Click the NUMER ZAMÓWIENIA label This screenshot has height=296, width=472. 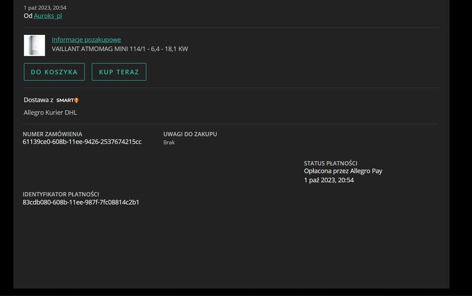pyautogui.click(x=52, y=134)
